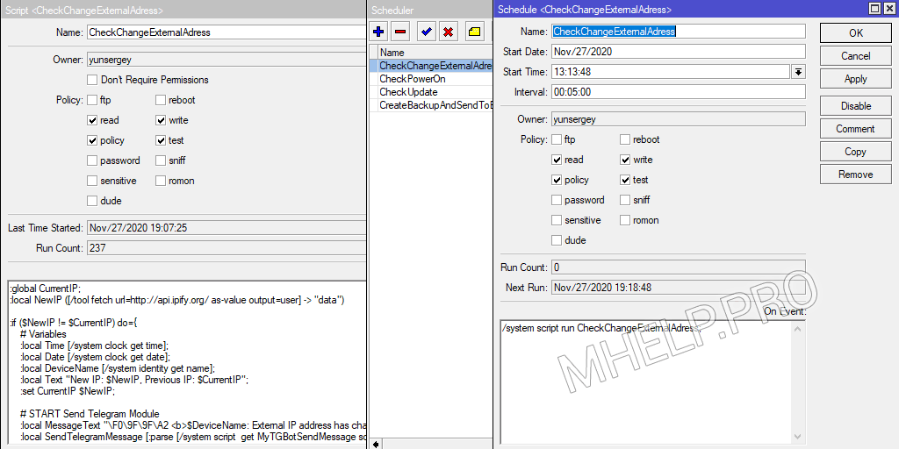Click the Script Run Count value 237
The width and height of the screenshot is (899, 449).
click(x=227, y=248)
